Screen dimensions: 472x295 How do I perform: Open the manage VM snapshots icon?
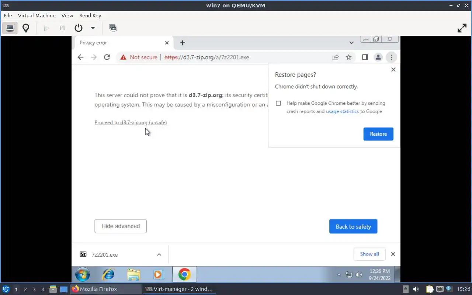click(x=113, y=28)
